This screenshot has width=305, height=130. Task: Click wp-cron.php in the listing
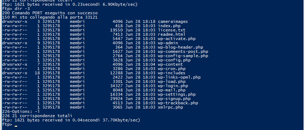[172, 69]
